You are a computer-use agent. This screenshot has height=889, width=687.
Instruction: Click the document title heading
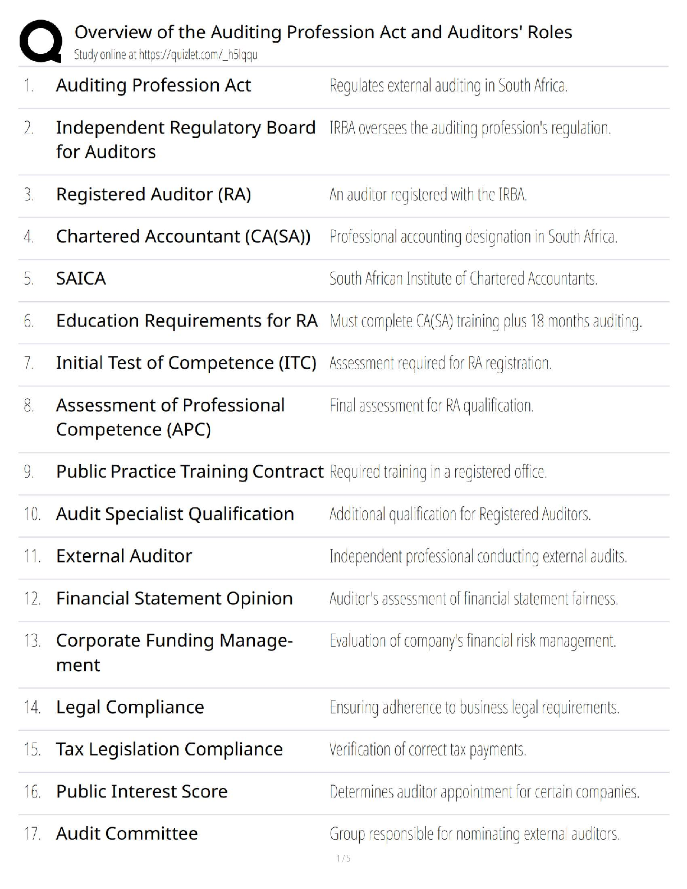[x=323, y=33]
